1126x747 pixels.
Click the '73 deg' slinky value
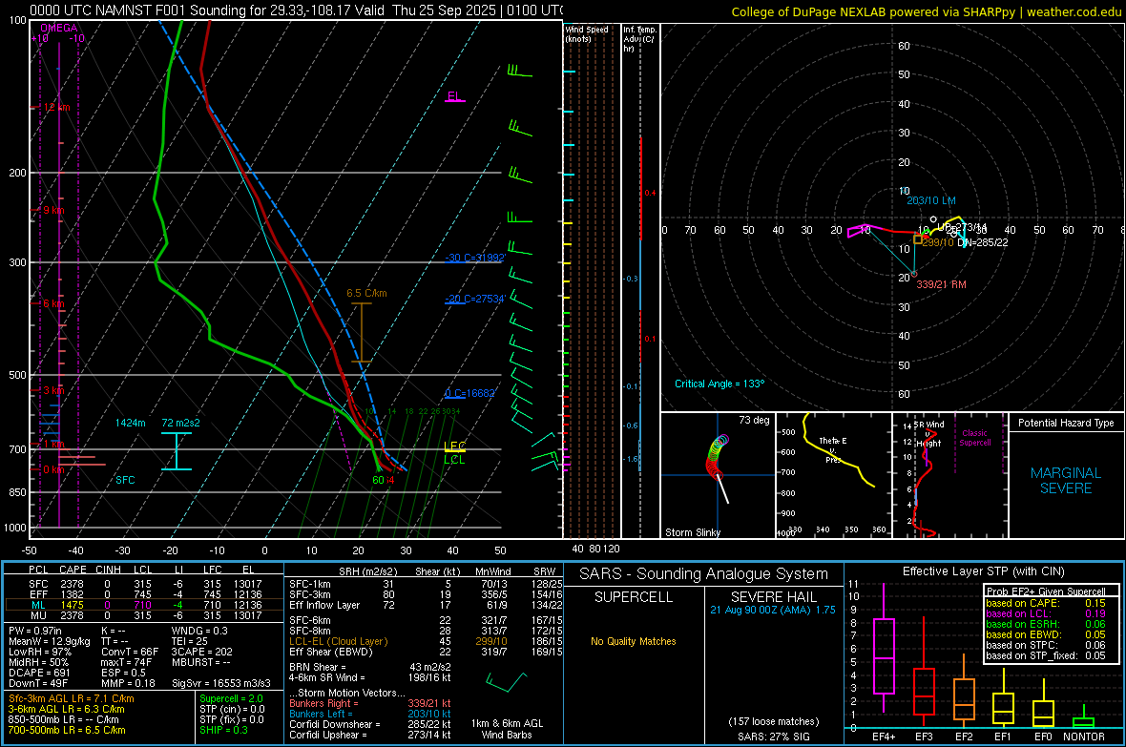(754, 420)
